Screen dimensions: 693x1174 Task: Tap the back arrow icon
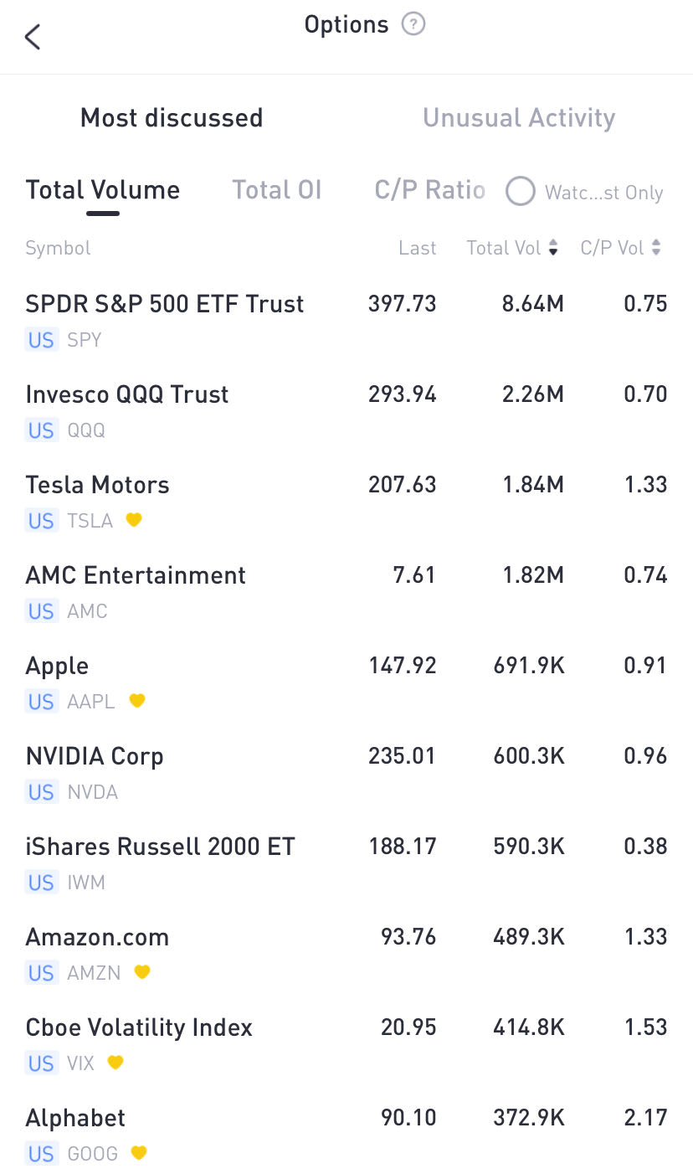click(x=33, y=37)
